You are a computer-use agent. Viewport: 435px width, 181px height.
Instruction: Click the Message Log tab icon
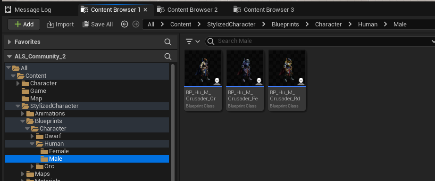click(8, 10)
